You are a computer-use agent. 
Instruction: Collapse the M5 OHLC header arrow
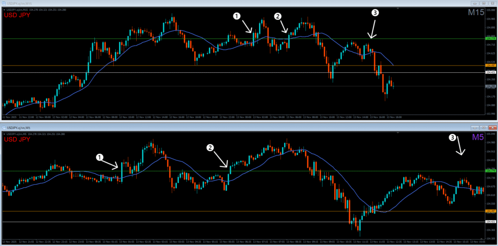click(x=4, y=134)
